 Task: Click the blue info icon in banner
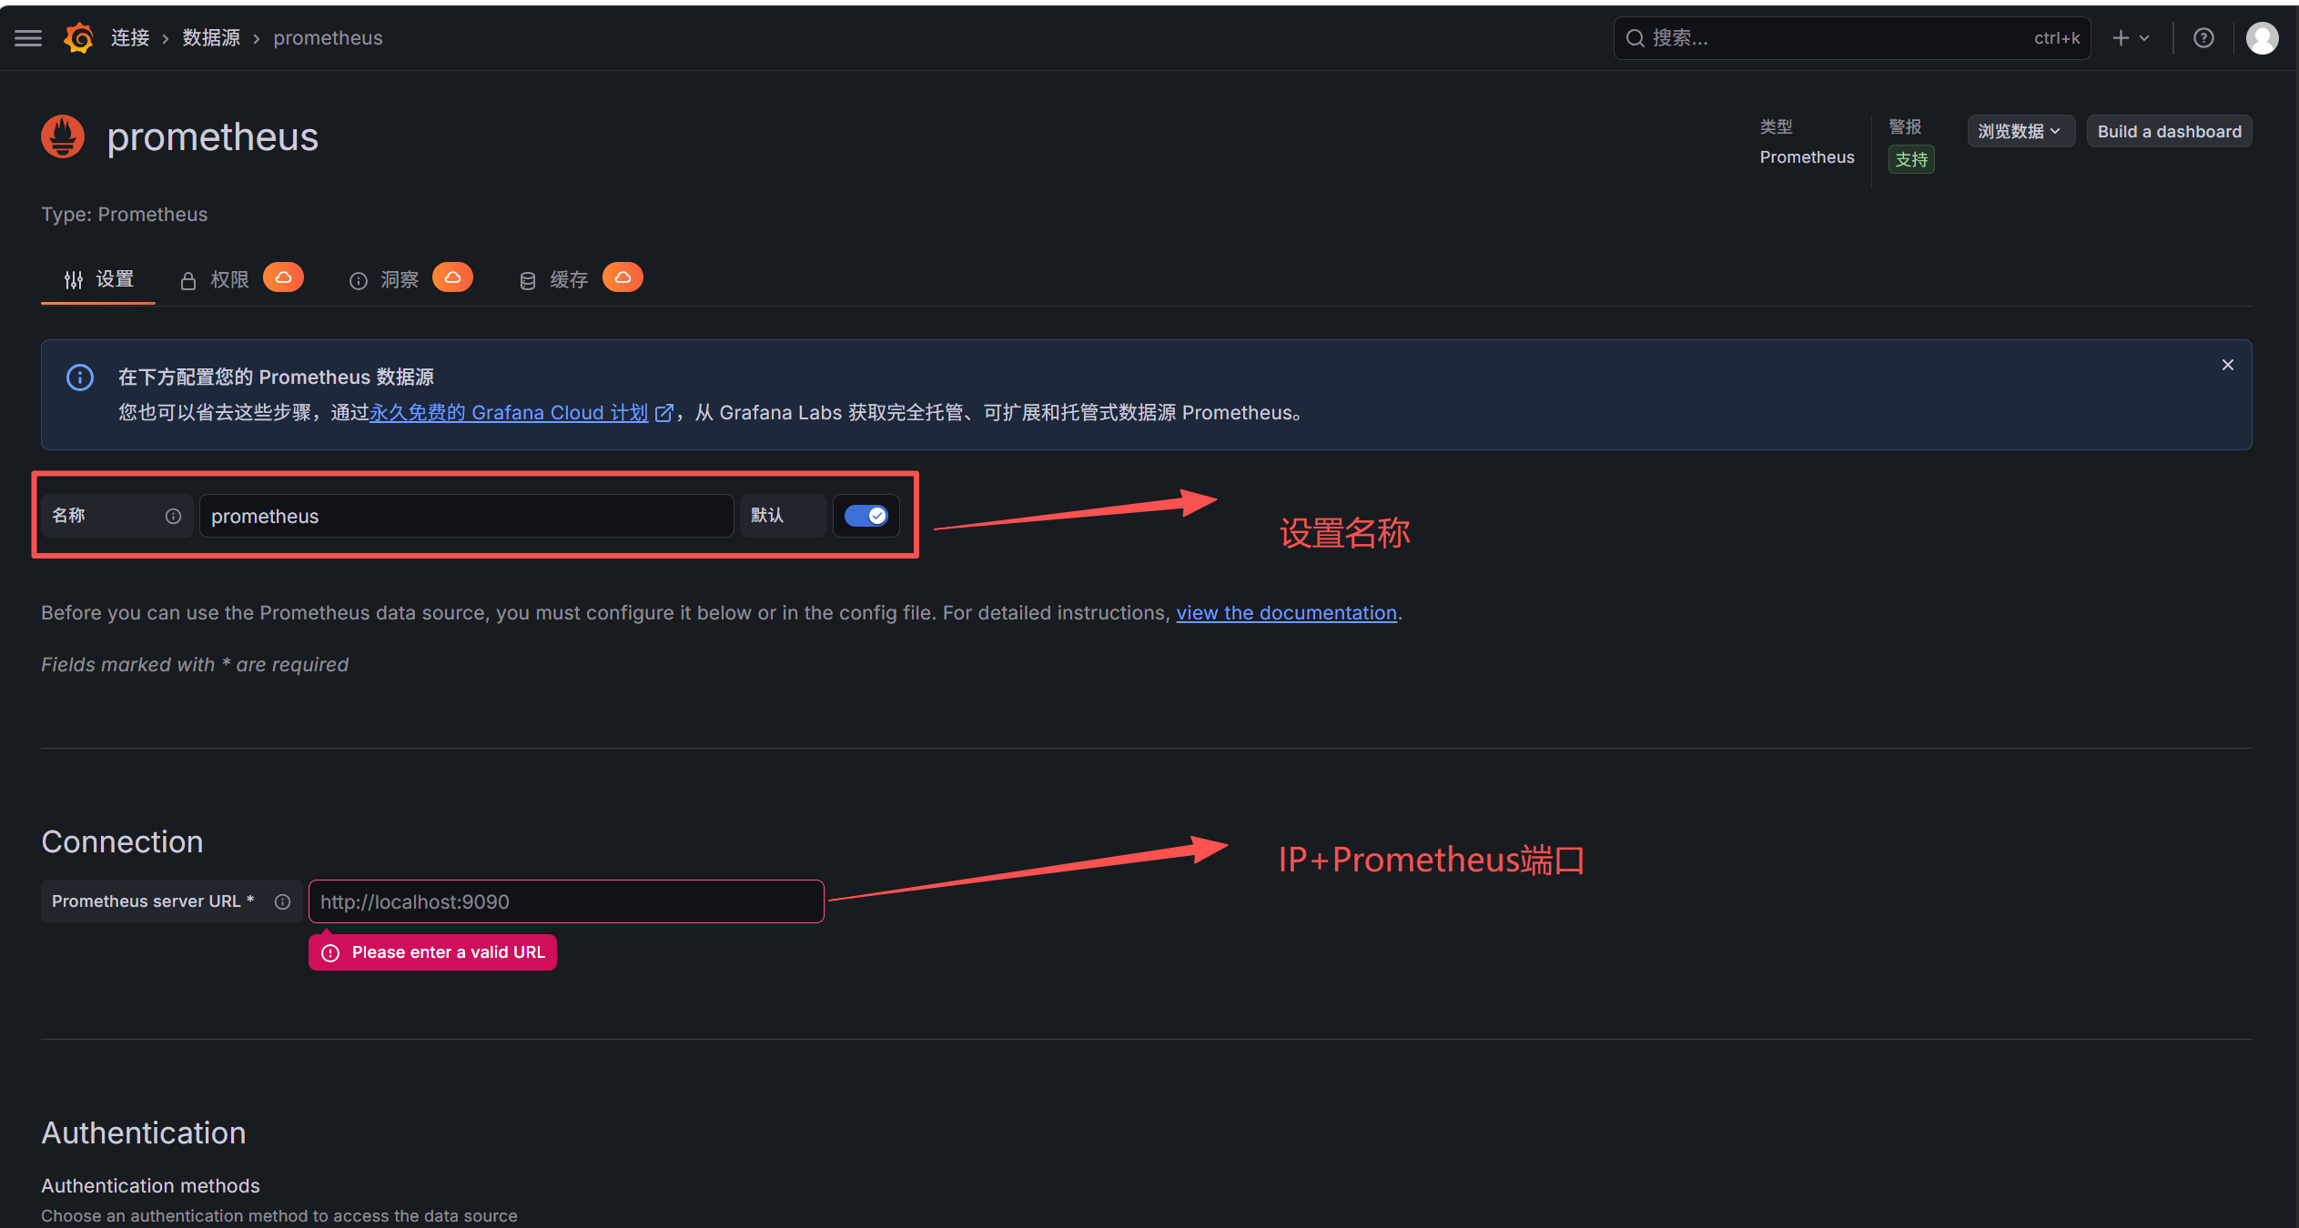80,377
